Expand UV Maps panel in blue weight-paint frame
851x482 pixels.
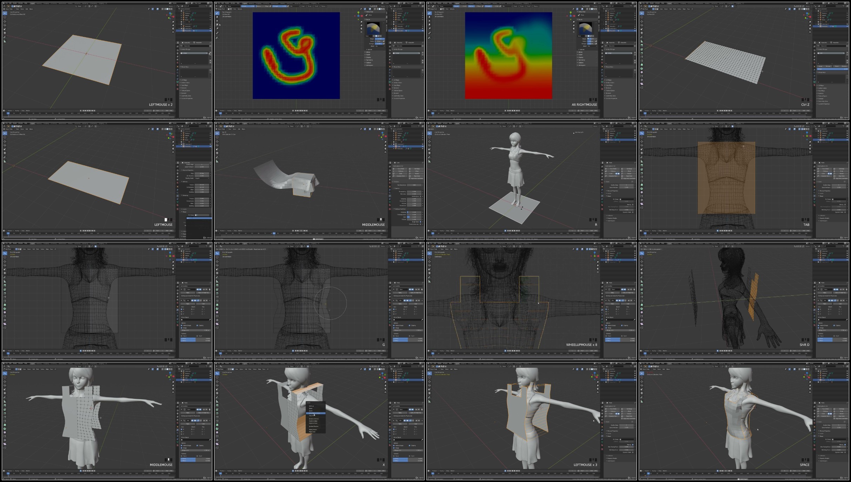(x=396, y=80)
